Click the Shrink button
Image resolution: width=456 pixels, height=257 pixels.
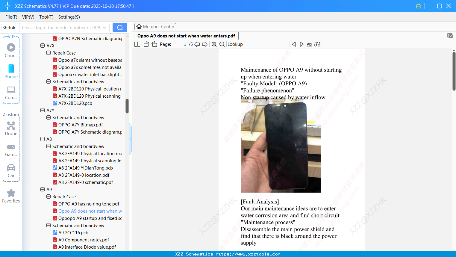[9, 27]
